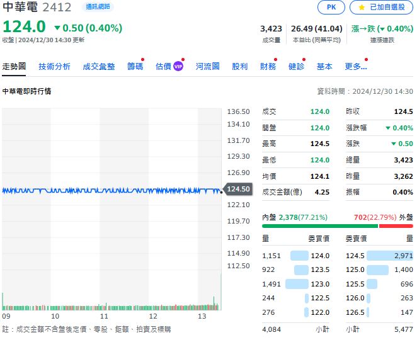
Task: Click the purple VIP badge icon
Action: point(178,67)
